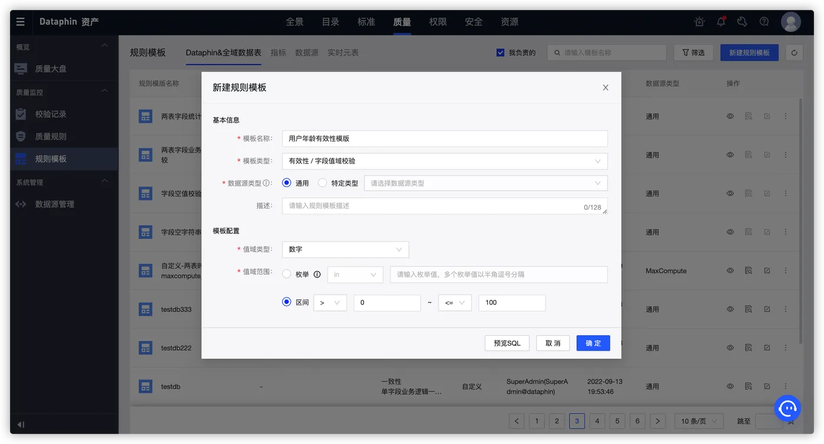Viewport: 824px width, 444px height.
Task: Select the 通用 radio button
Action: (x=287, y=183)
